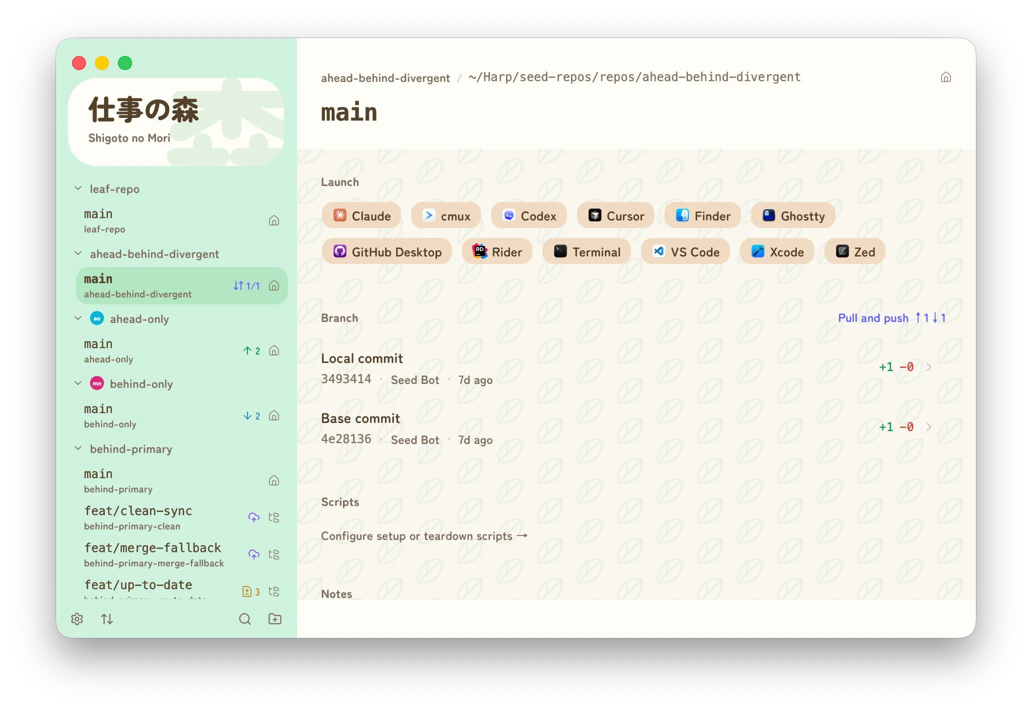Select the feat/merge-fallback worktree
Image resolution: width=1032 pixels, height=712 pixels.
[x=182, y=554]
